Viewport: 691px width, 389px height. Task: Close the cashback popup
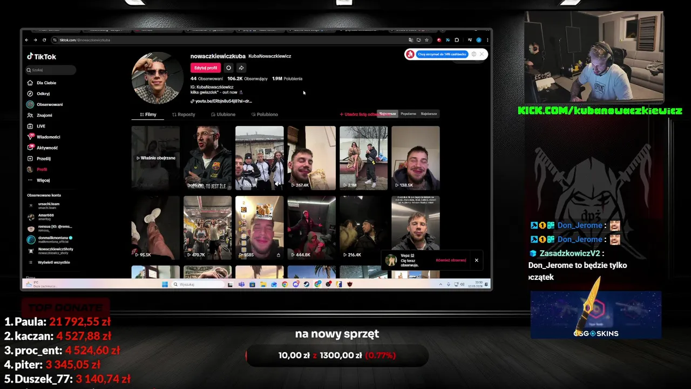(x=482, y=54)
